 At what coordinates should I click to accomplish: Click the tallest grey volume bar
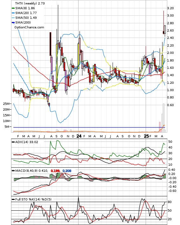pos(163,118)
